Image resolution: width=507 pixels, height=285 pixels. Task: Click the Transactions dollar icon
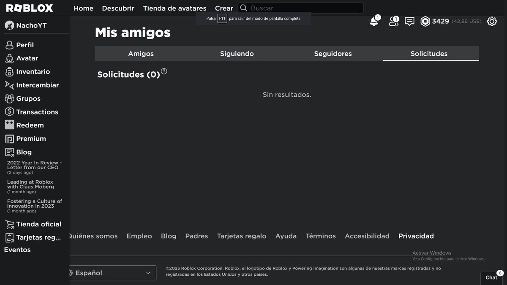pos(9,112)
